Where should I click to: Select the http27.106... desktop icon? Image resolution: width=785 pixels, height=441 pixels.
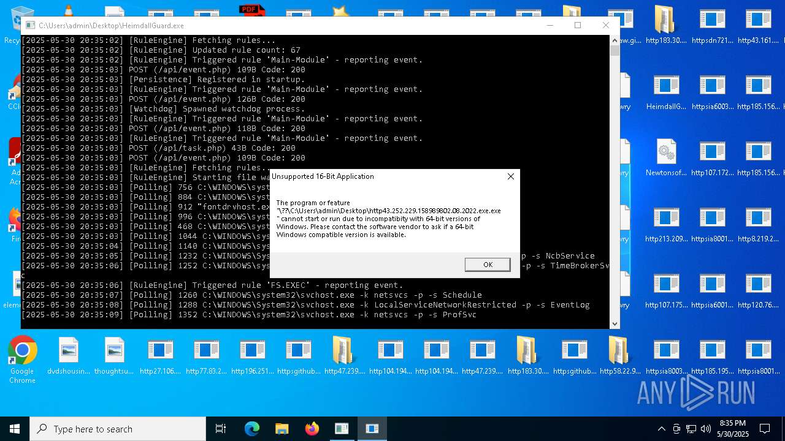pos(160,356)
